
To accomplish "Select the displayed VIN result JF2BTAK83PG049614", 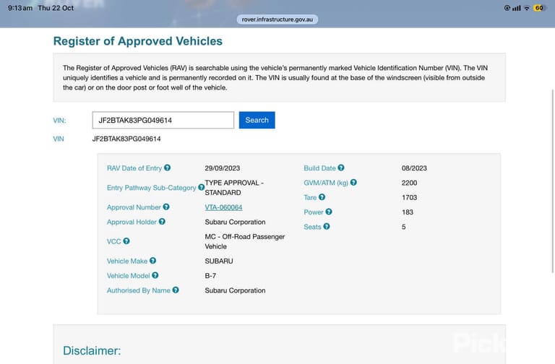I will tap(126, 139).
